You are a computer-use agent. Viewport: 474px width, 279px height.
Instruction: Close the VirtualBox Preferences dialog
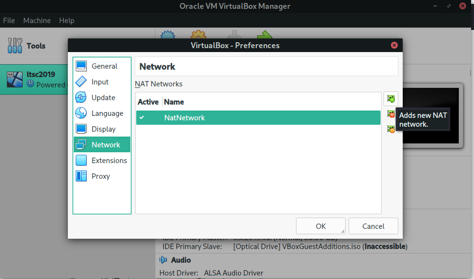pyautogui.click(x=394, y=45)
